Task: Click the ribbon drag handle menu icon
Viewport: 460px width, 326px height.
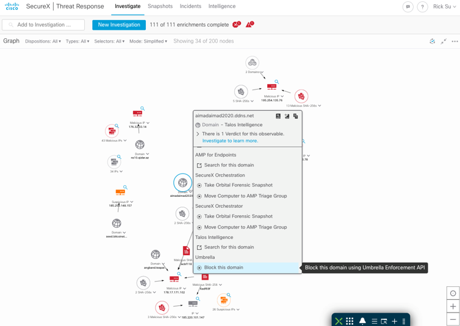Action: point(404,321)
